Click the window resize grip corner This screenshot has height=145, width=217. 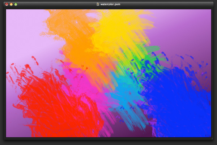pyautogui.click(x=212, y=139)
